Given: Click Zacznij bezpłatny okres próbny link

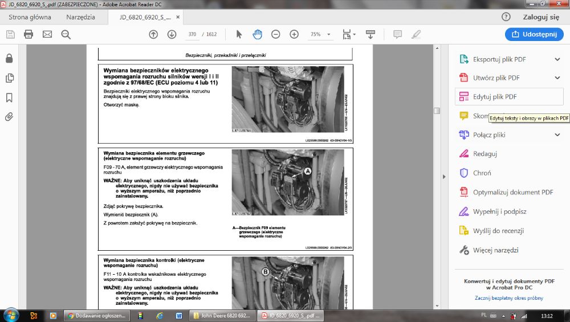Looking at the screenshot, I should (x=509, y=298).
